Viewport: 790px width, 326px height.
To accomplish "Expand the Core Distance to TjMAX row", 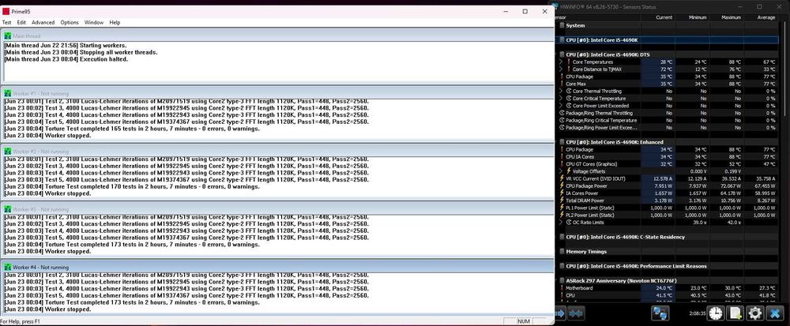I will tap(561, 69).
